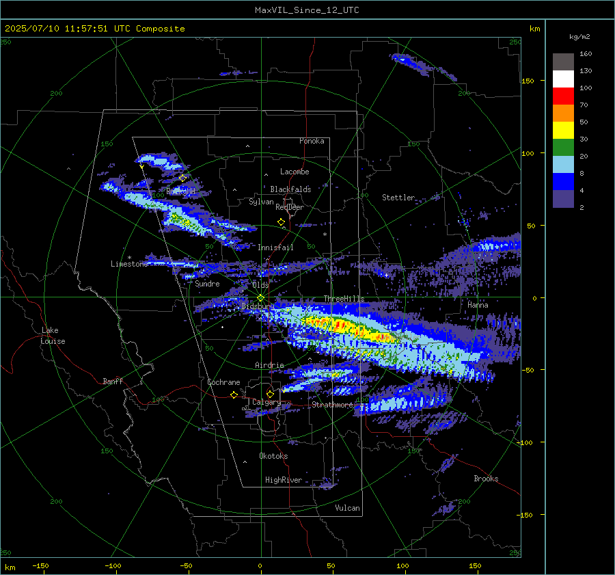Choose the yellow 30-50 legend color block

coord(563,131)
